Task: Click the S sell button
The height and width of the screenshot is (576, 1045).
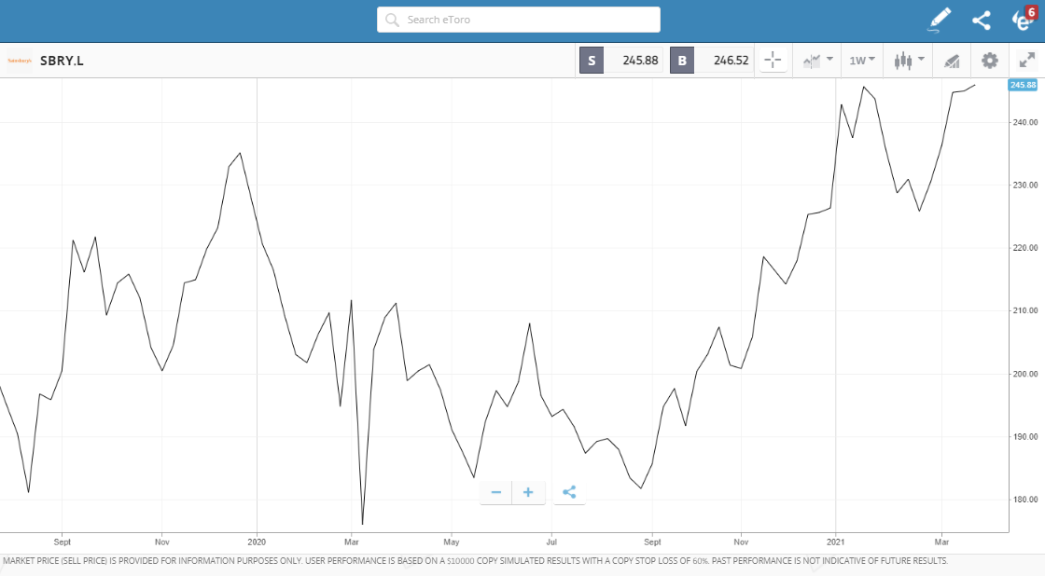Action: [x=592, y=61]
